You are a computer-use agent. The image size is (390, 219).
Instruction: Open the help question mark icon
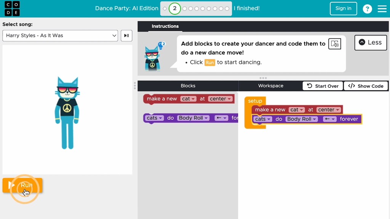coord(367,9)
